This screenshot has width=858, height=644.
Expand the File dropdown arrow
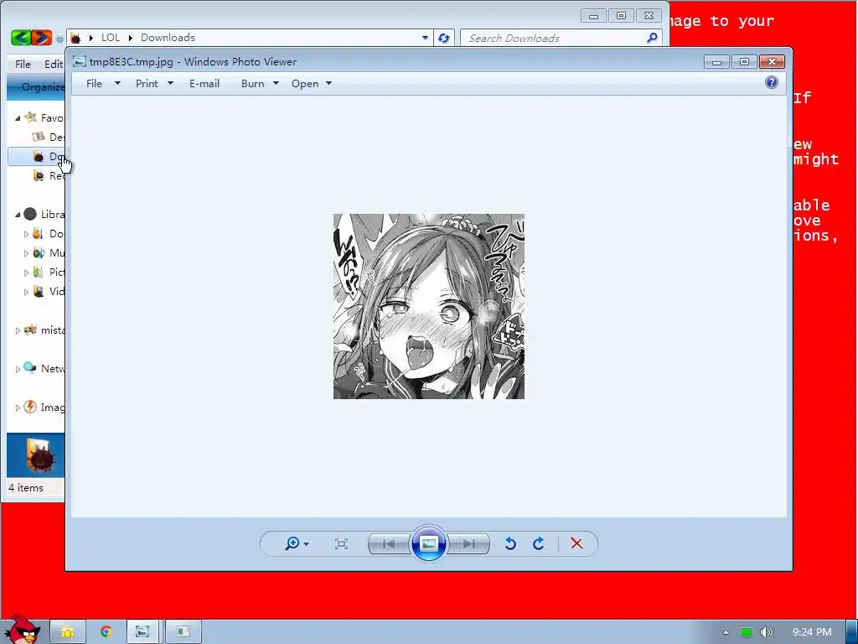point(117,83)
